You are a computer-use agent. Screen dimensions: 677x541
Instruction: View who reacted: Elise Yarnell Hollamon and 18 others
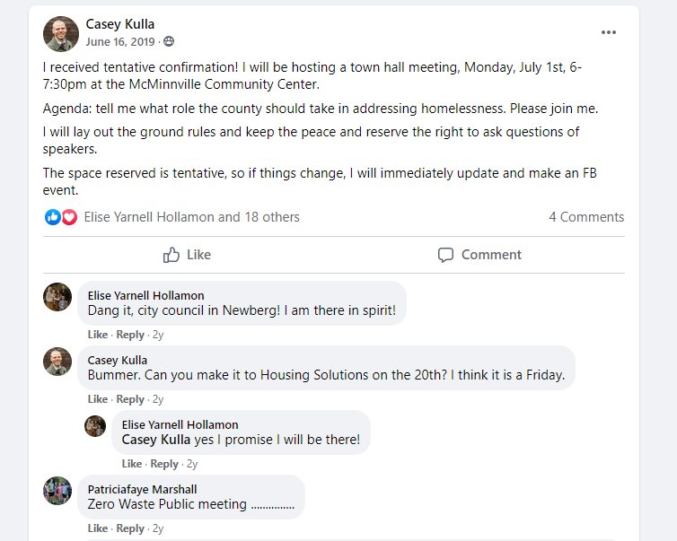(192, 217)
